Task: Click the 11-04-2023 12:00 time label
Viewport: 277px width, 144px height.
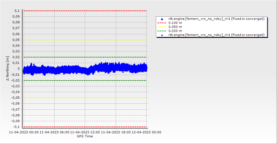Action: pyautogui.click(x=85, y=132)
